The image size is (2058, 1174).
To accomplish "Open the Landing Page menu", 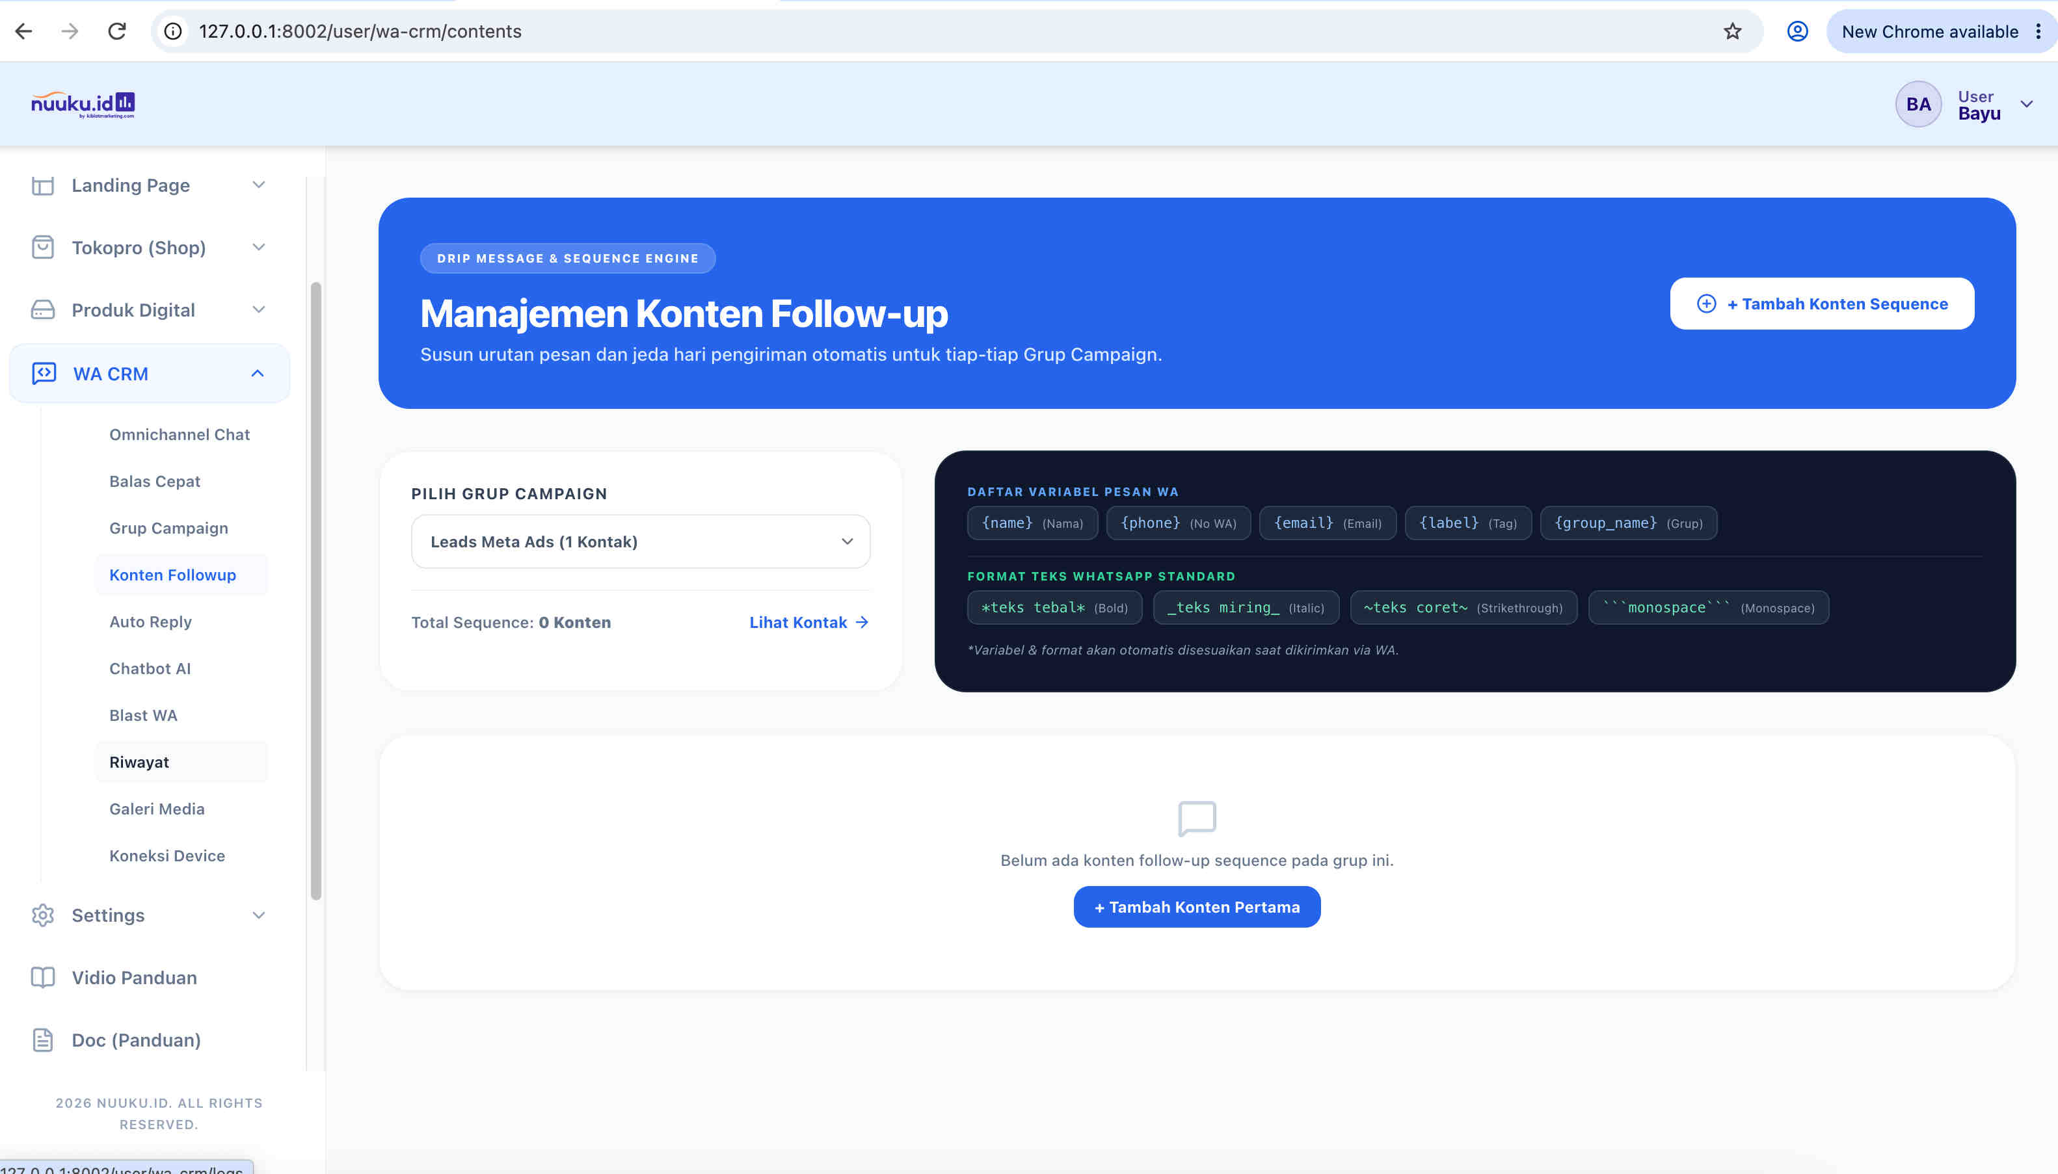I will (149, 185).
